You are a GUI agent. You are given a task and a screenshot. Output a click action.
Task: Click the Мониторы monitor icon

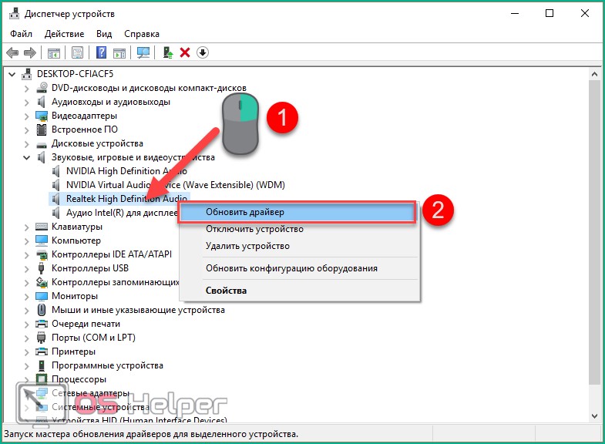(x=42, y=296)
